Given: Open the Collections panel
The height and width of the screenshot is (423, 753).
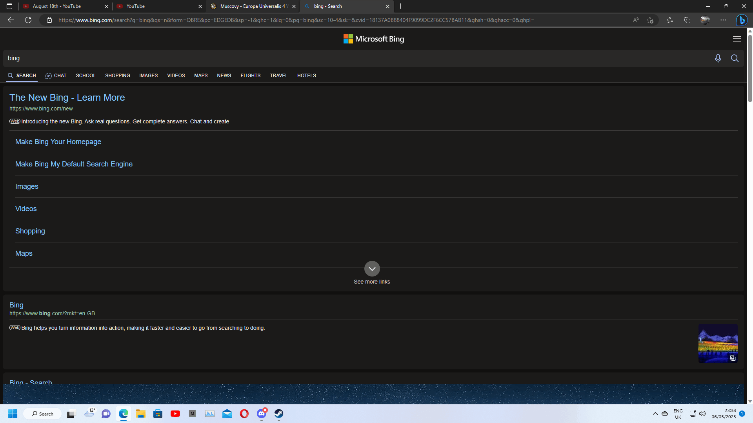Looking at the screenshot, I should [x=687, y=20].
